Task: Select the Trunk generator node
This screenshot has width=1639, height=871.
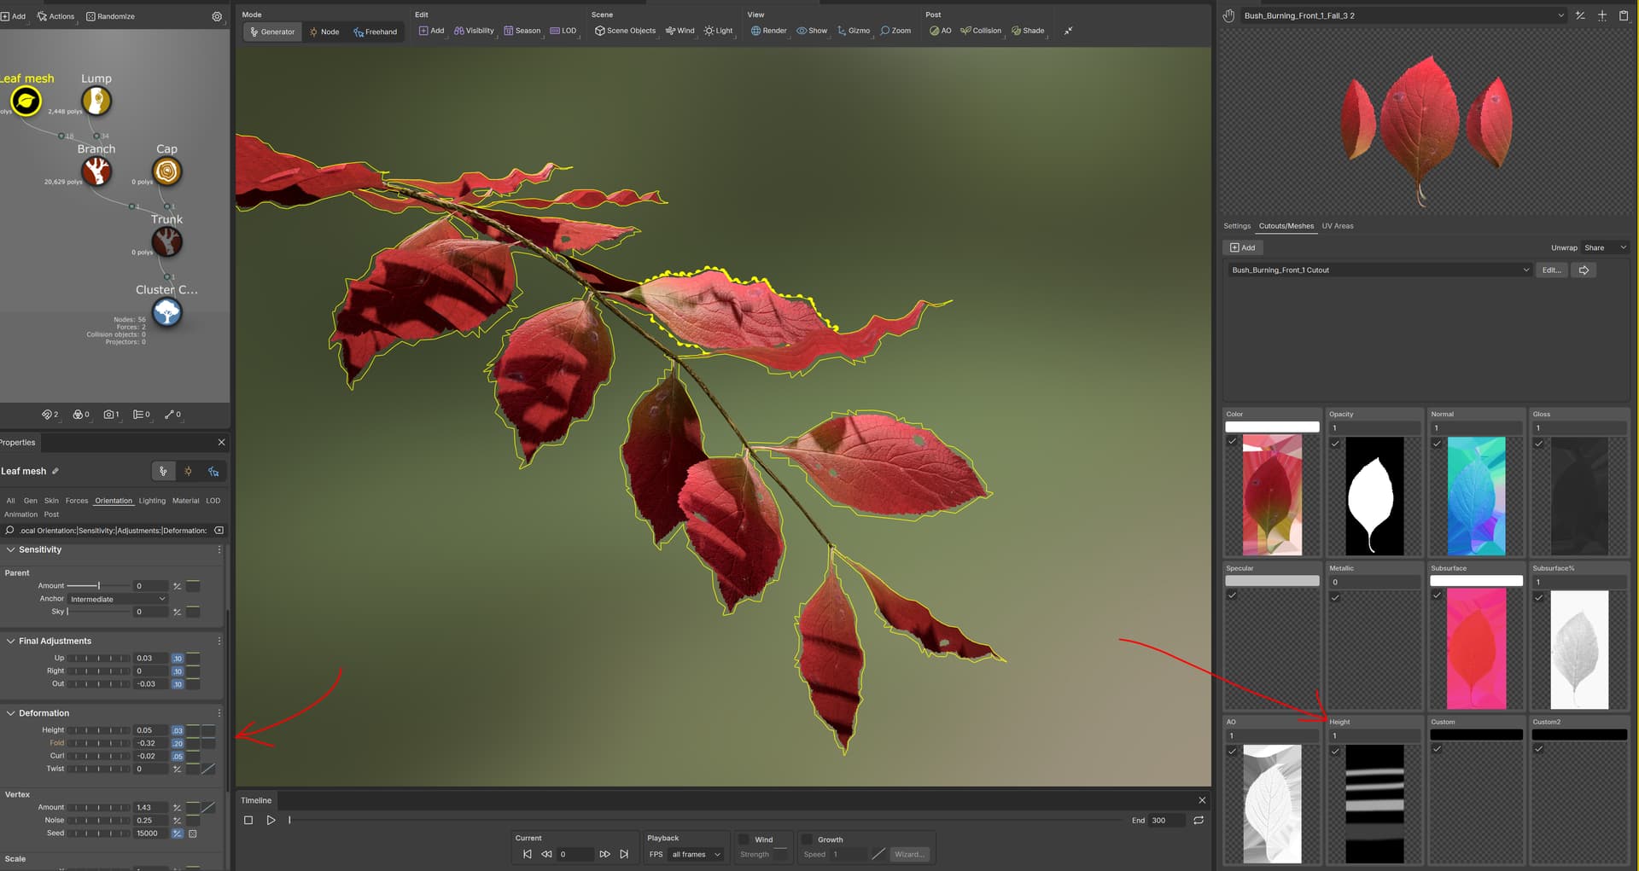Action: [167, 241]
